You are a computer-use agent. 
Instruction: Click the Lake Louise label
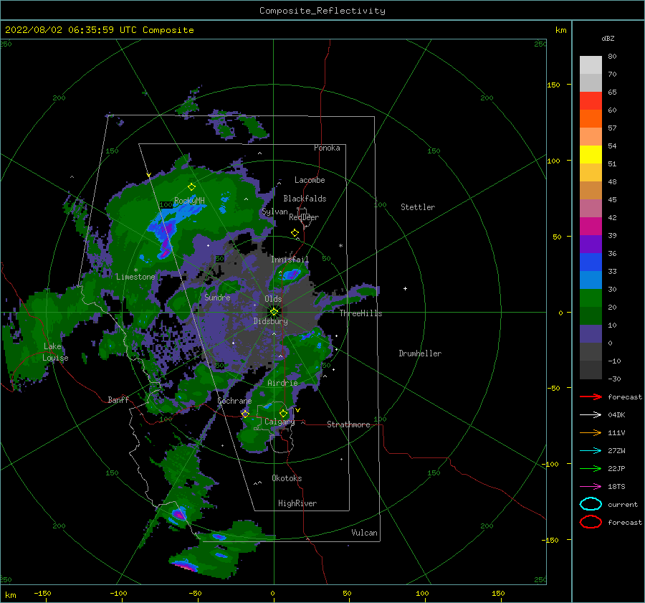tap(55, 352)
